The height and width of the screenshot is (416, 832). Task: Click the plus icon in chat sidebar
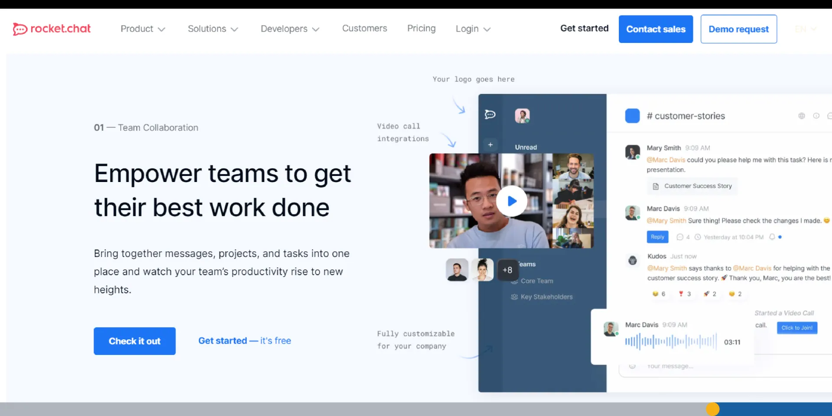490,145
